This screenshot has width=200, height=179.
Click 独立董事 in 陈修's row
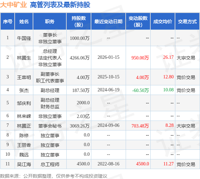pos(50,135)
